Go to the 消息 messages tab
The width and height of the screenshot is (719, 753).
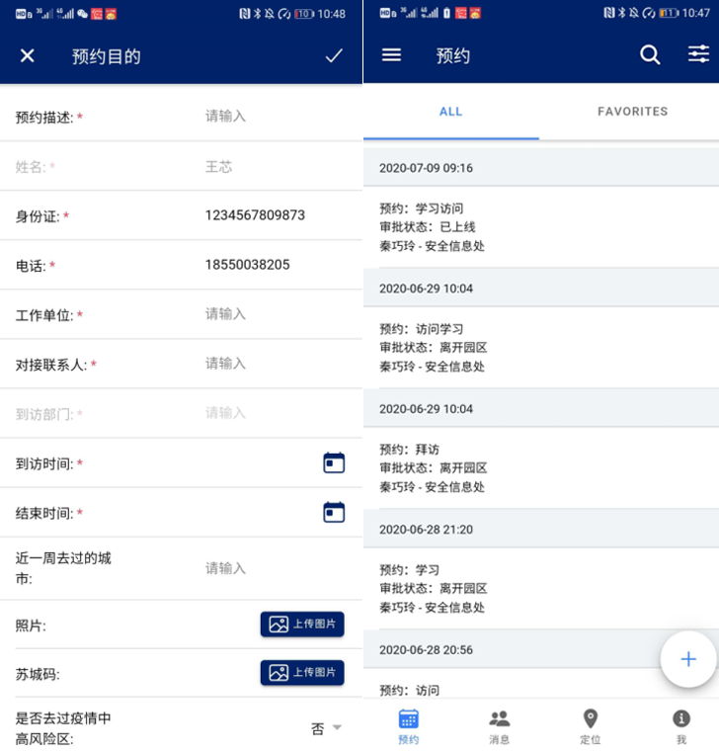coord(500,726)
